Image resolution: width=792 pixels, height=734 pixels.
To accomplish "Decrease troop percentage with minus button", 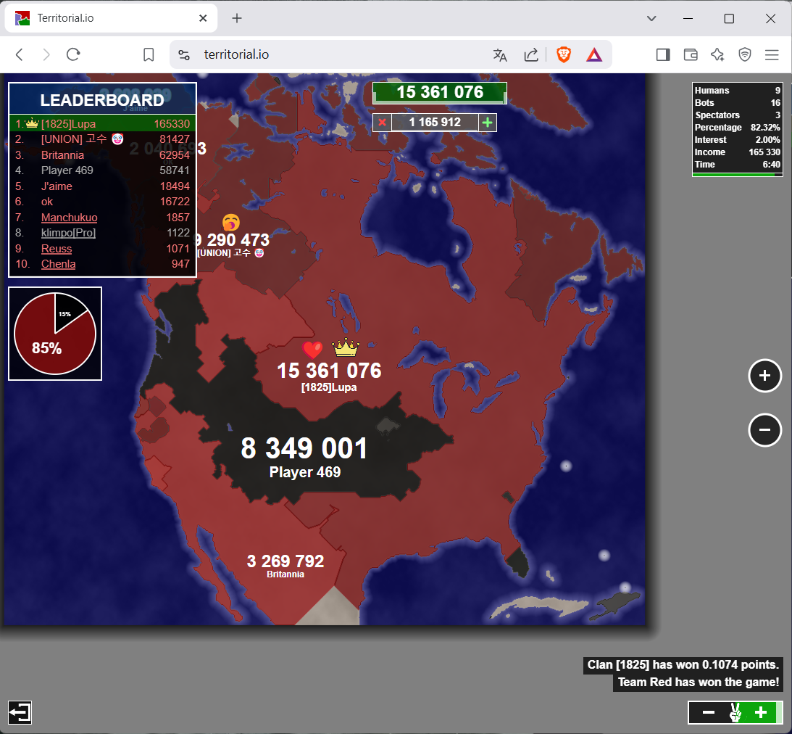I will point(709,713).
